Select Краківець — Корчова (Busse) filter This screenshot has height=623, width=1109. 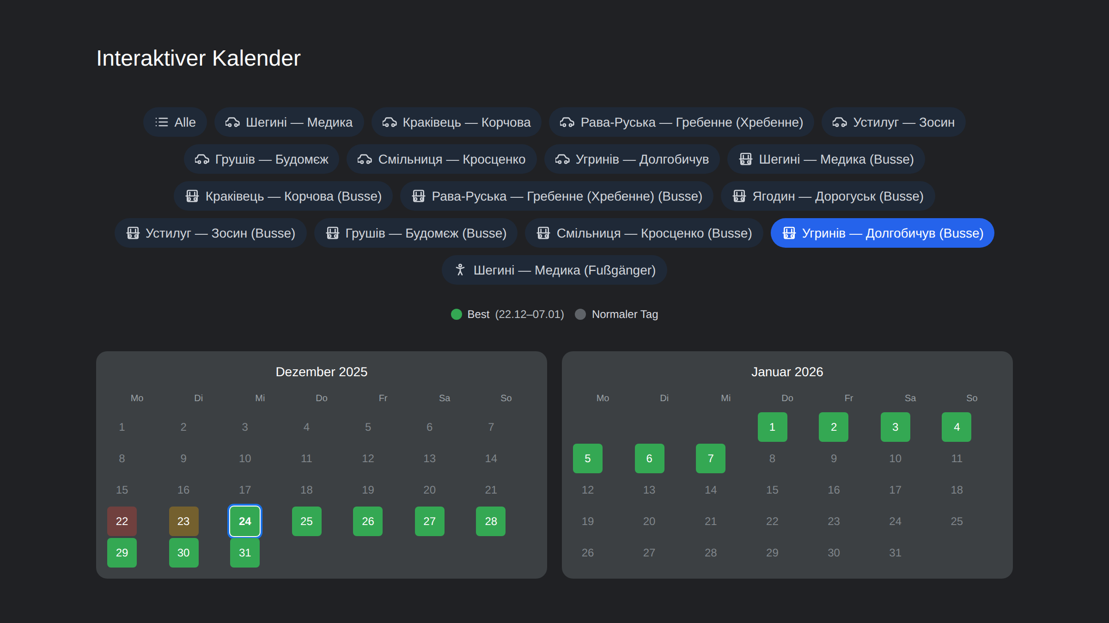283,196
